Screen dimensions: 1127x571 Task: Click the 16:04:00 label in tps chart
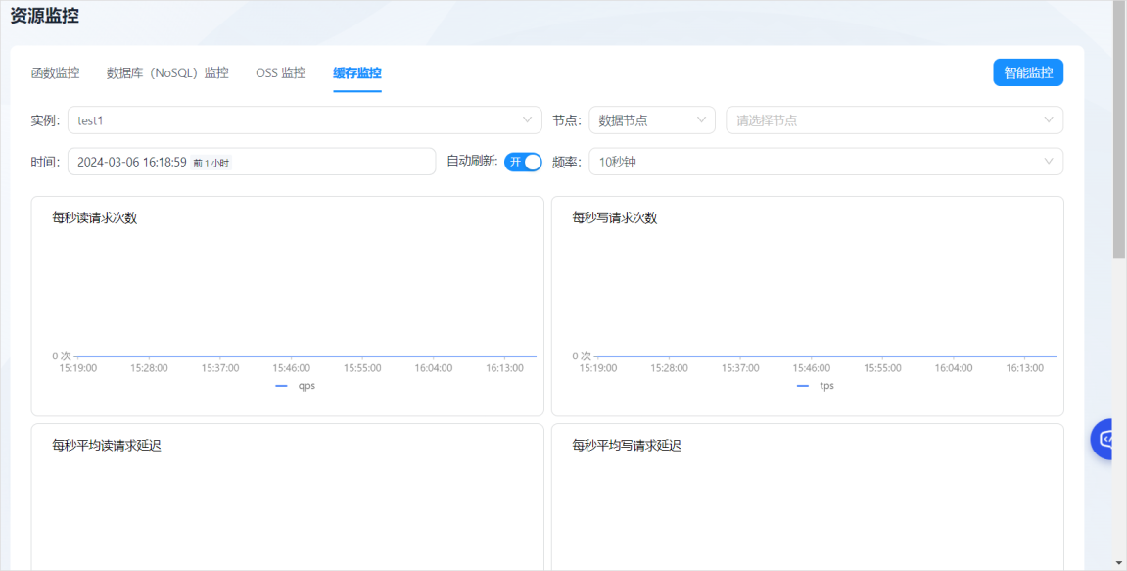953,367
